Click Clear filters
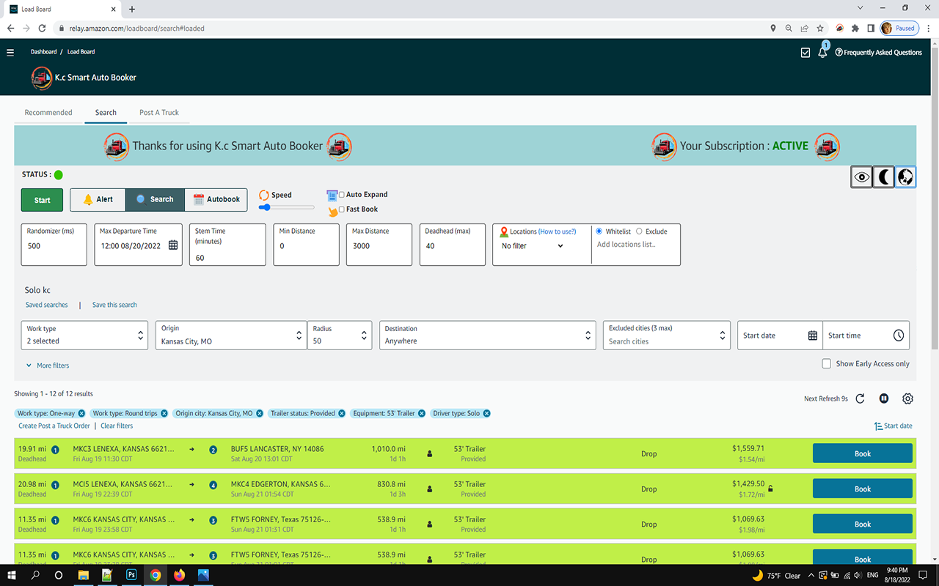This screenshot has height=586, width=939. (117, 426)
